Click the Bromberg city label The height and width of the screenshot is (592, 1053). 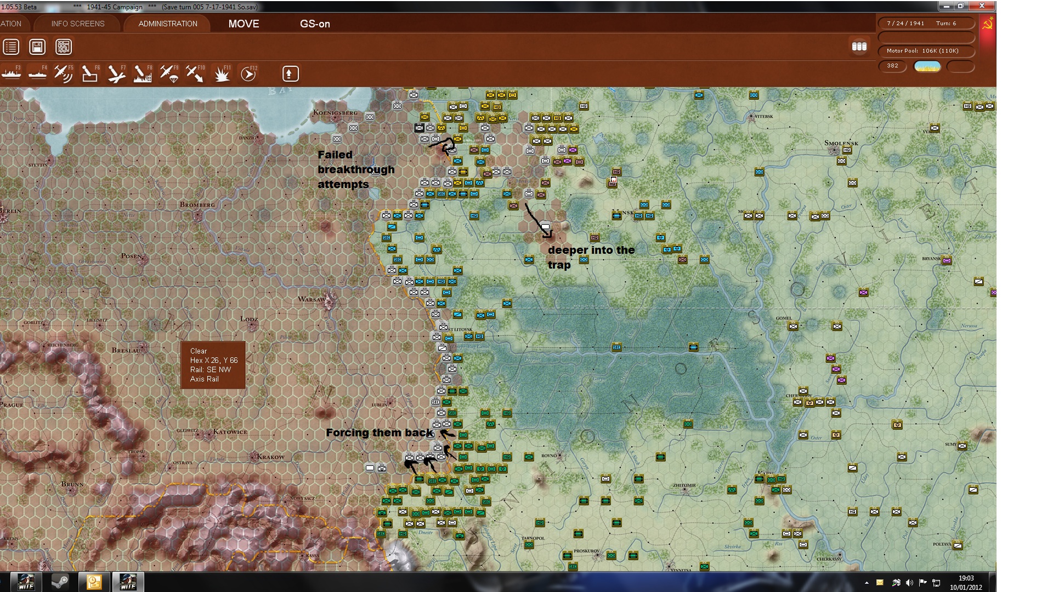(x=197, y=205)
